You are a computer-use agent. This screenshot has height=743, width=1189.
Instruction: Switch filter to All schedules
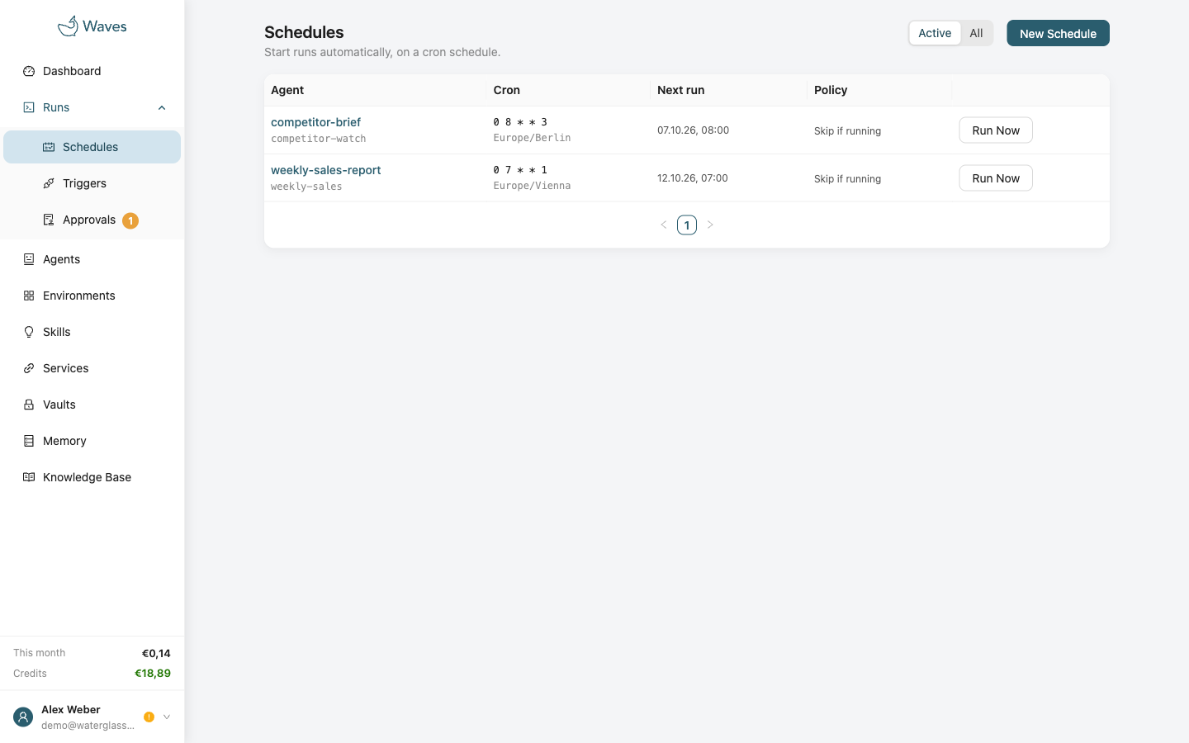(x=976, y=33)
